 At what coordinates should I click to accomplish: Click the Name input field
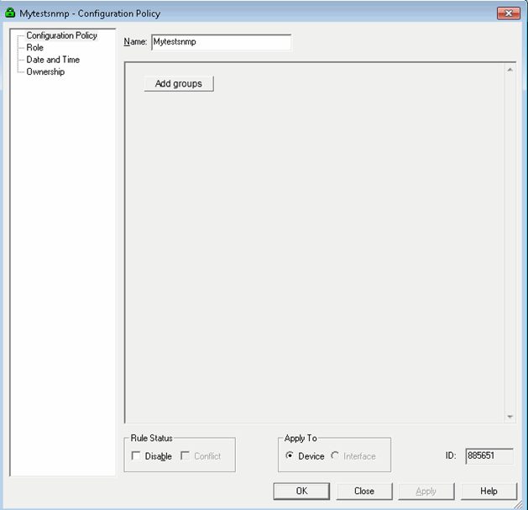pyautogui.click(x=222, y=42)
